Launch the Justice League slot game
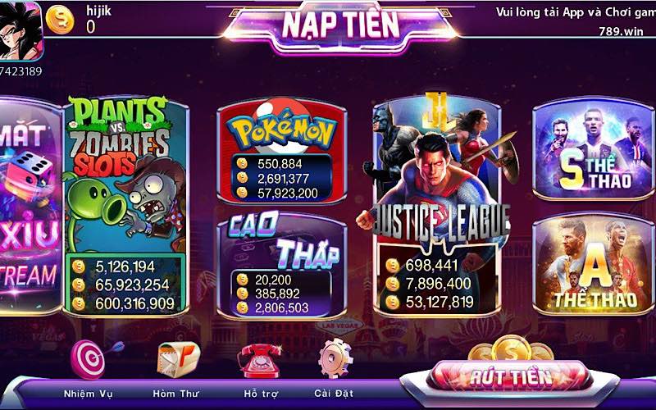The width and height of the screenshot is (656, 410). [x=437, y=205]
